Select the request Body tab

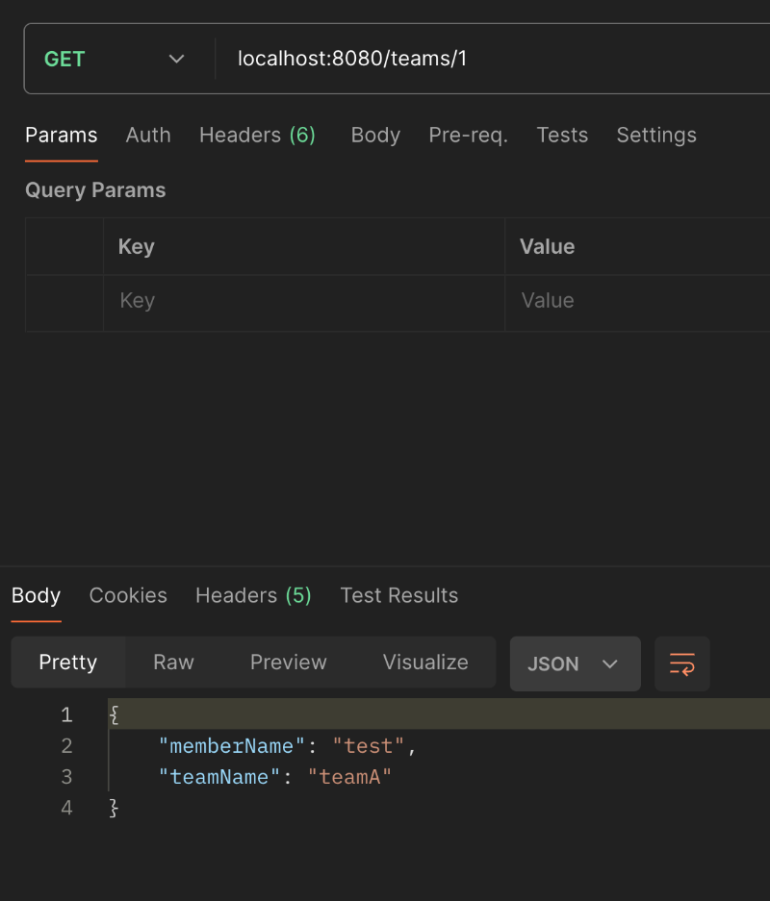[x=375, y=136]
